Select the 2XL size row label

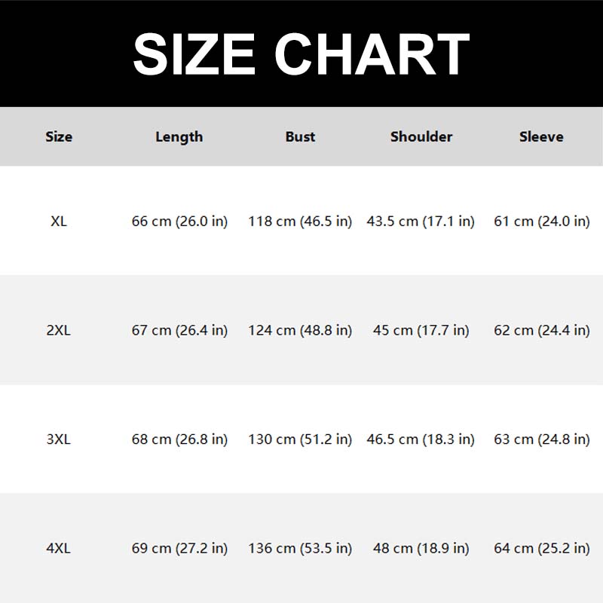(59, 330)
